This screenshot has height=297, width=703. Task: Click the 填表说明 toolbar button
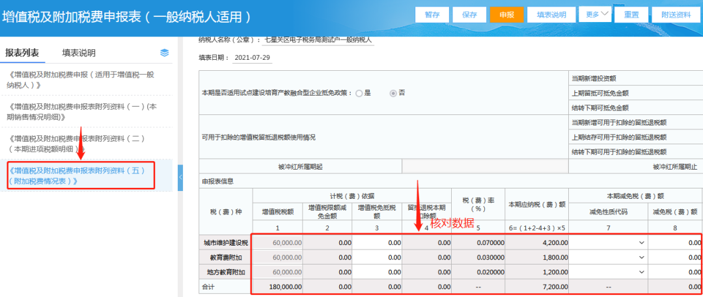(551, 14)
